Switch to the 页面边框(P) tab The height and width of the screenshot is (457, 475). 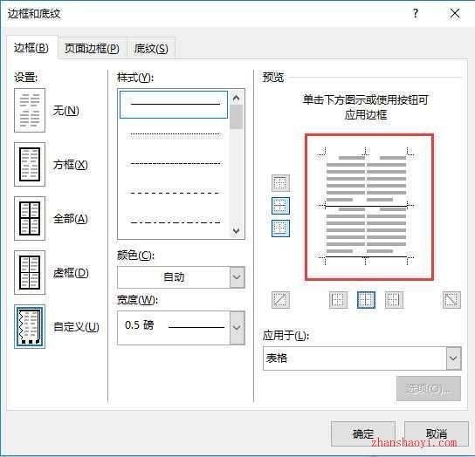pyautogui.click(x=92, y=49)
